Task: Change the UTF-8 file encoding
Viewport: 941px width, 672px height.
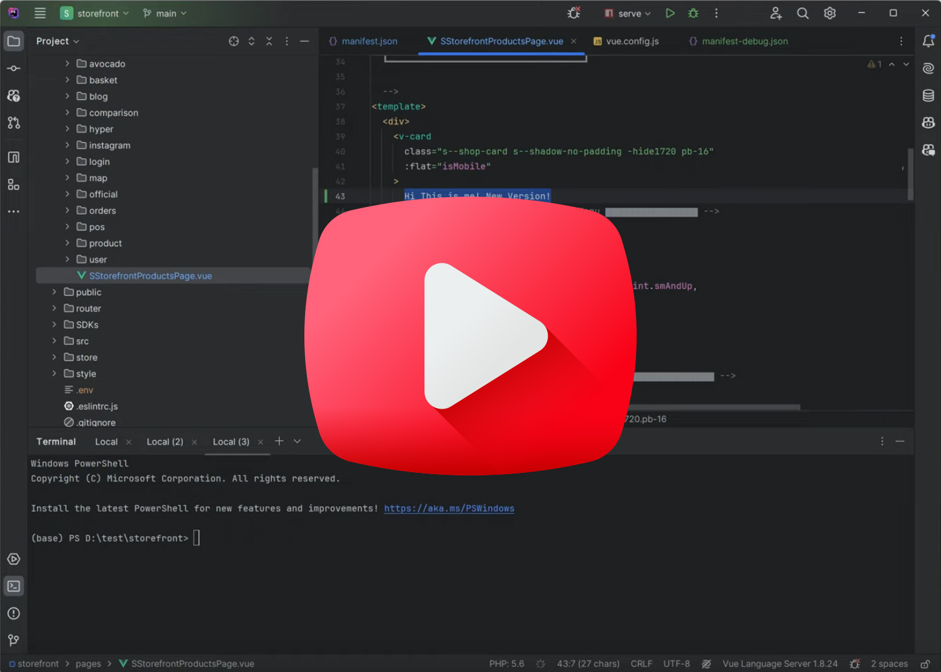Action: point(676,664)
